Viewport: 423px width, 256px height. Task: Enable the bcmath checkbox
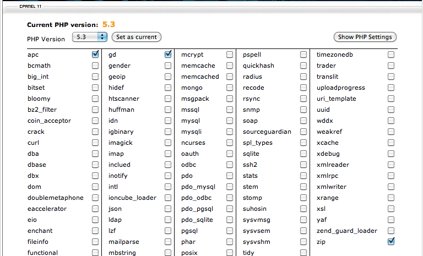click(x=95, y=66)
